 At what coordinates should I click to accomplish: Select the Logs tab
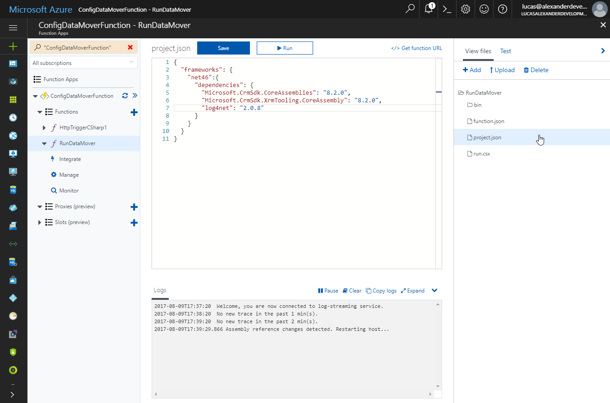coord(160,290)
